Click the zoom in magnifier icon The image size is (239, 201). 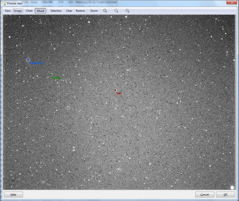(128, 11)
